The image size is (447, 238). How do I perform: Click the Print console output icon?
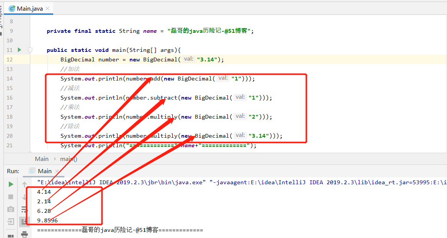(24, 235)
